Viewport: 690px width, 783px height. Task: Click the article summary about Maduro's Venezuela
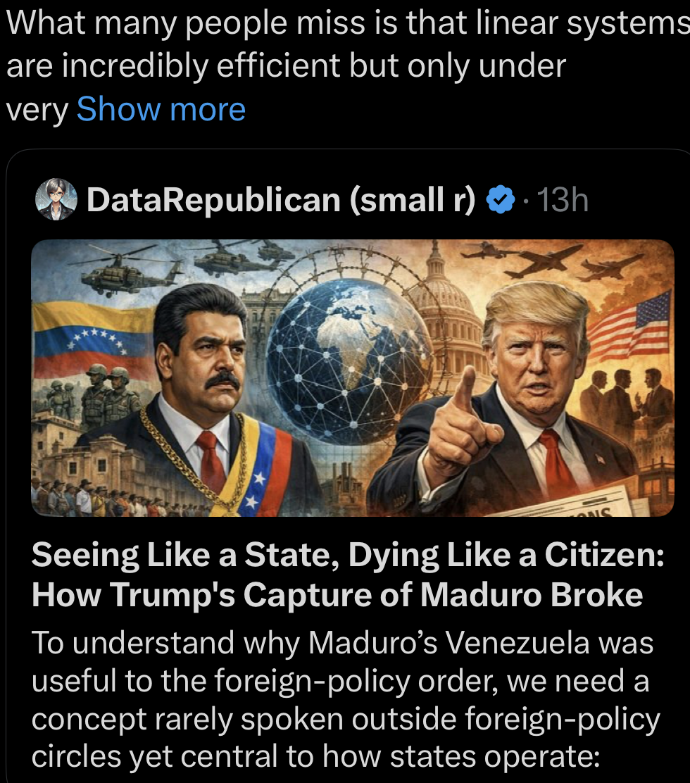[345, 700]
